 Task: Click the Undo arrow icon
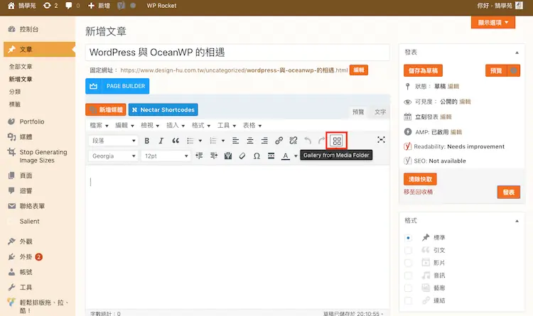pos(308,141)
